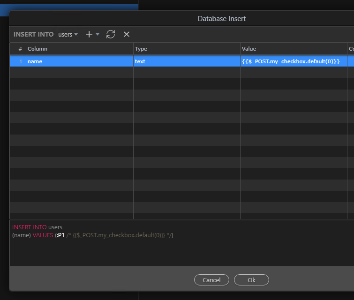Open the users table dropdown
Image resolution: width=354 pixels, height=300 pixels.
click(x=68, y=35)
